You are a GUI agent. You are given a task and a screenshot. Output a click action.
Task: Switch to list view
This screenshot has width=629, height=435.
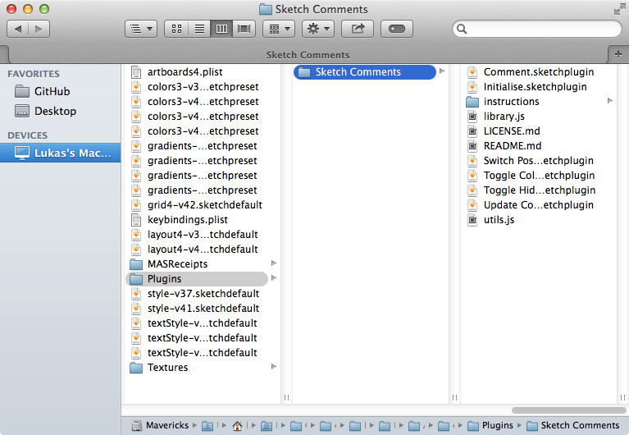(x=199, y=29)
